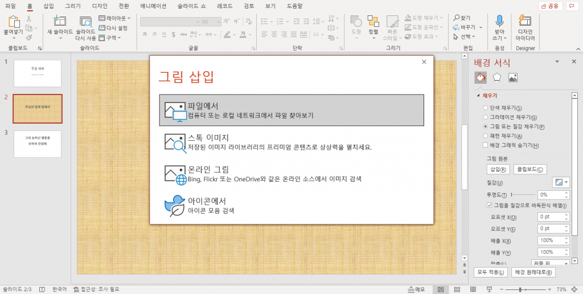Switch to Normal view in status bar
This screenshot has width=583, height=294.
[441, 289]
